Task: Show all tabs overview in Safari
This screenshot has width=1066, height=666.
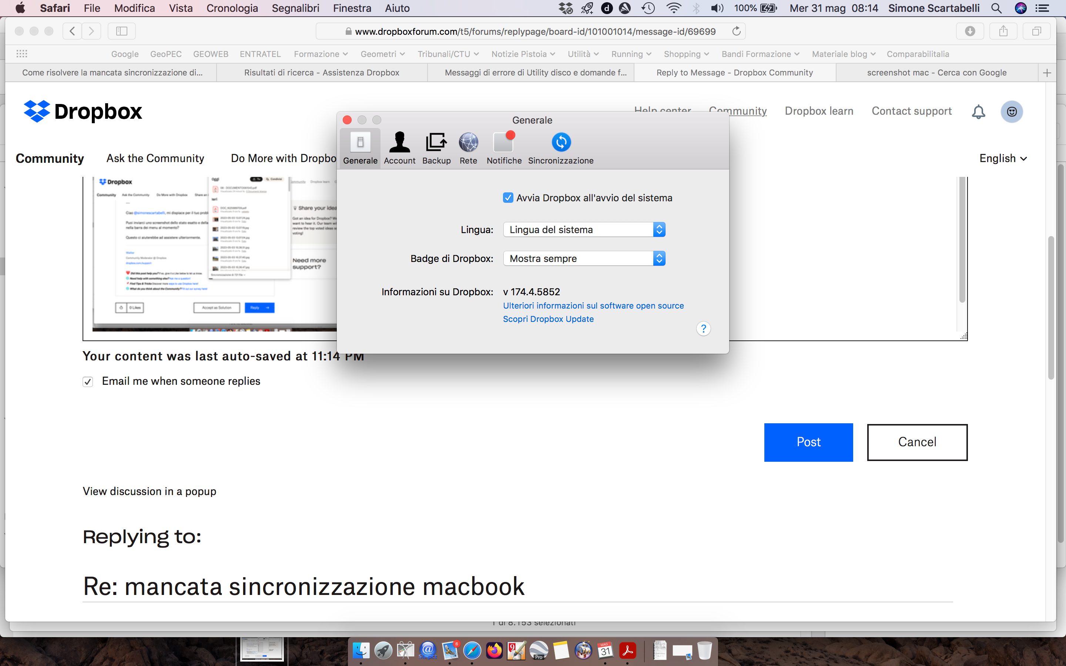Action: click(1036, 31)
